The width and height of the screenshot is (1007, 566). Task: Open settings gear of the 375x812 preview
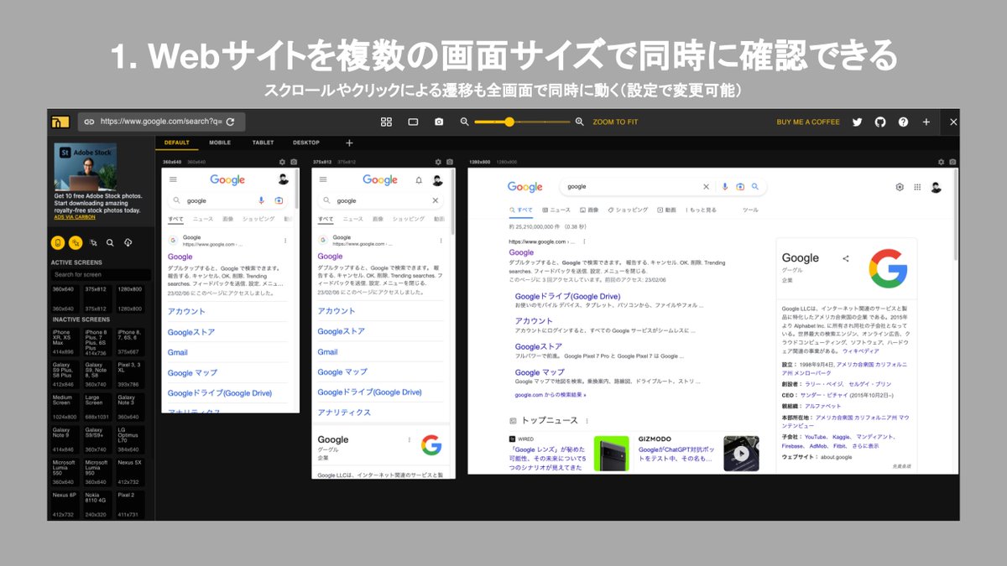coord(439,162)
